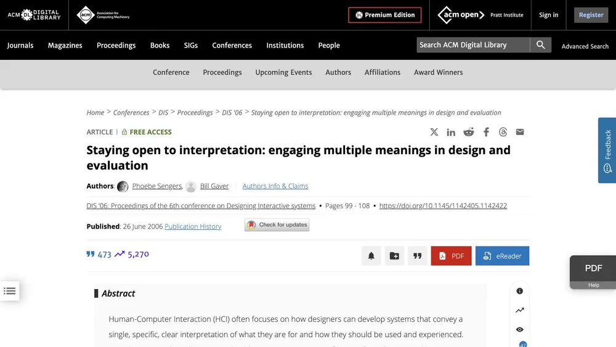The image size is (616, 347).
Task: Go to Home breadcrumb
Action: (x=95, y=113)
